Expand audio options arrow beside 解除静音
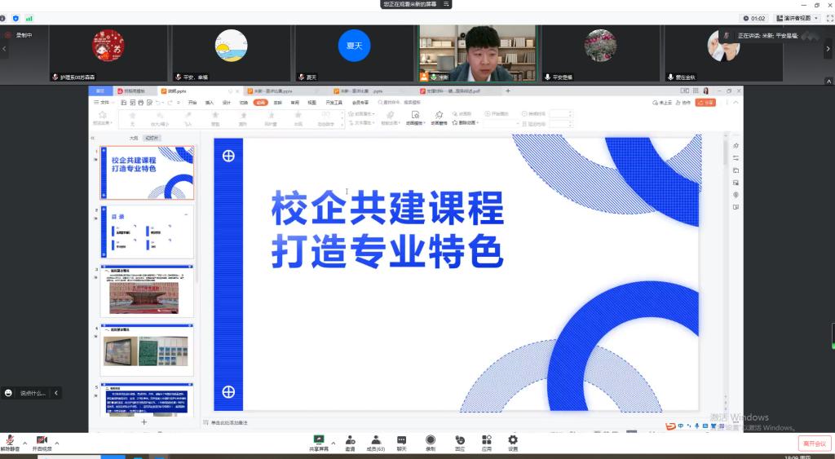The width and height of the screenshot is (835, 459). [24, 443]
